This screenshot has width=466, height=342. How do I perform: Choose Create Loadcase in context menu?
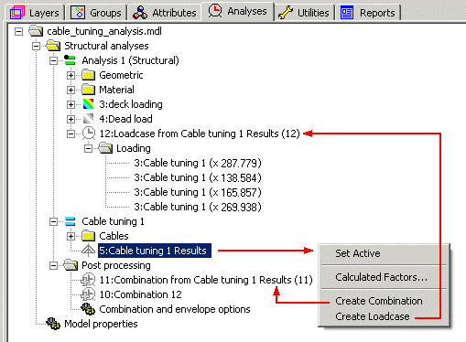[373, 316]
